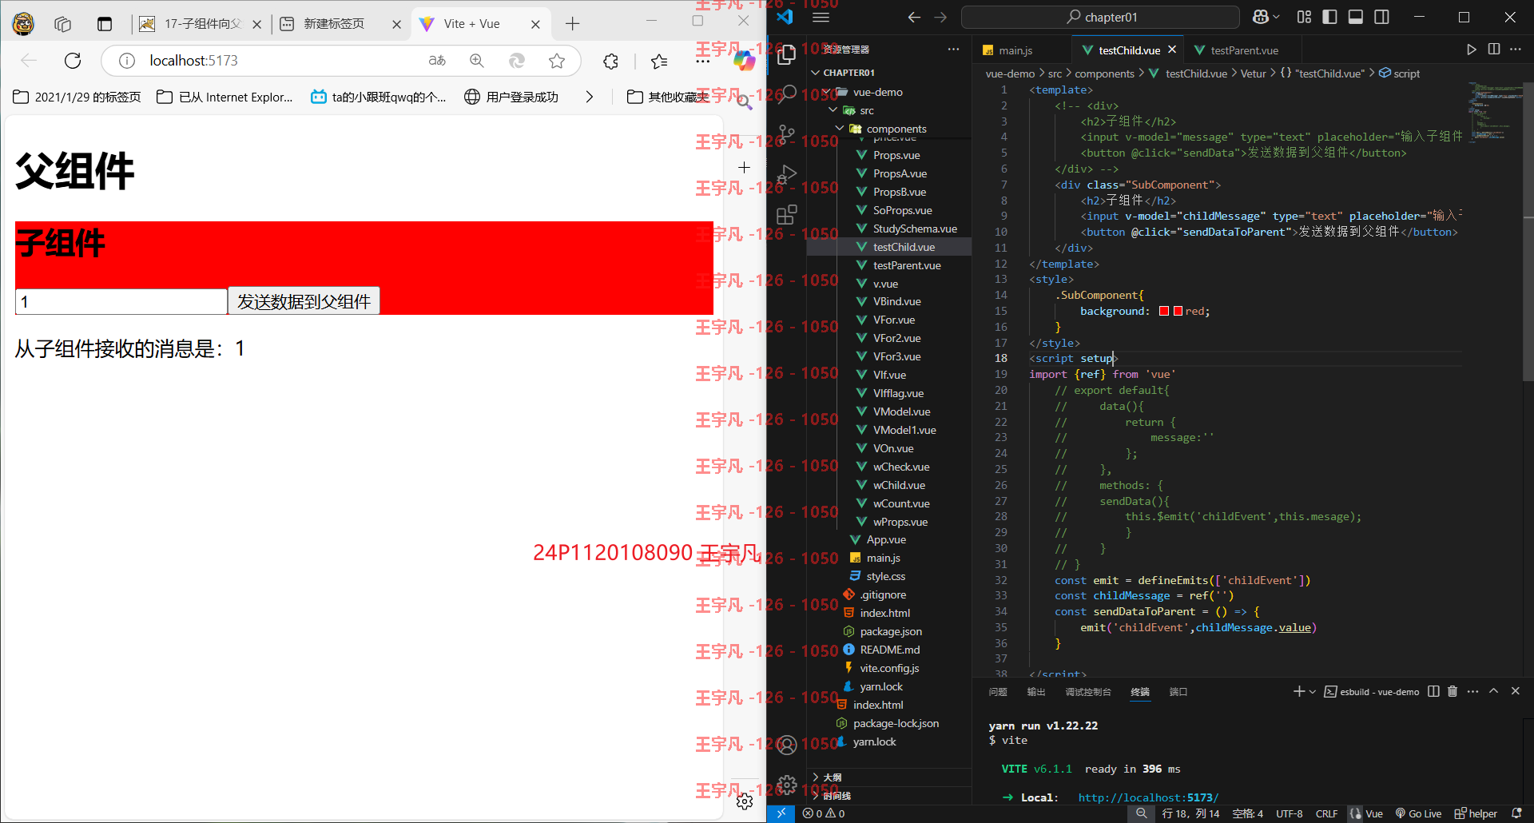Open vite.config.js in the file tree
The width and height of the screenshot is (1534, 823).
[889, 668]
